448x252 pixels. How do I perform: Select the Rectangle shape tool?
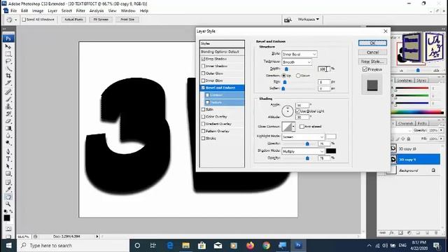pos(8,174)
